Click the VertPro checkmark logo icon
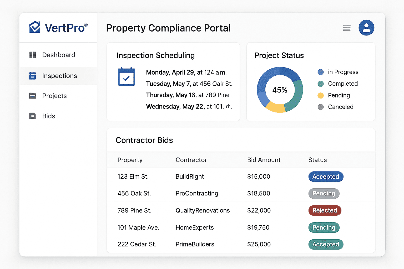This screenshot has width=404, height=269. point(35,27)
